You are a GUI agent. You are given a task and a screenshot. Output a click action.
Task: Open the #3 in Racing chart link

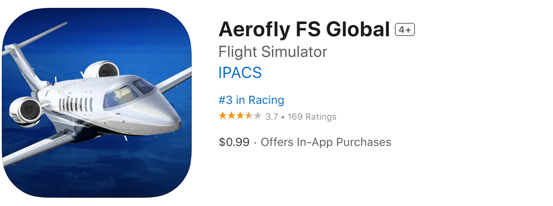pyautogui.click(x=251, y=100)
